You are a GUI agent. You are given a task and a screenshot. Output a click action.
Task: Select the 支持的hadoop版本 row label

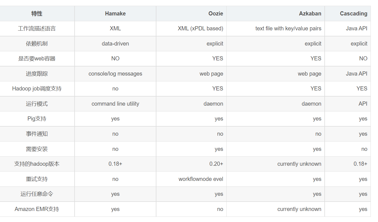click(37, 164)
